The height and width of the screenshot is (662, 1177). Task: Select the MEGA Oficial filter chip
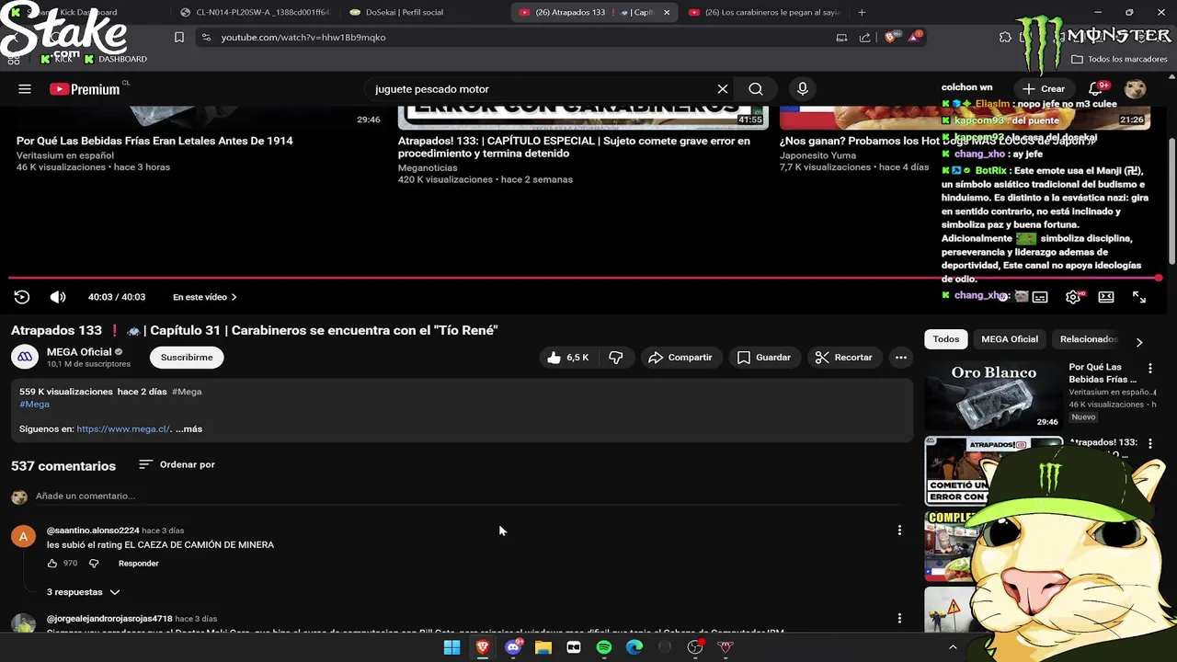pos(1010,339)
